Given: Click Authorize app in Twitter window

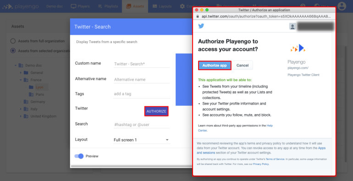Looking at the screenshot, I should 215,65.
